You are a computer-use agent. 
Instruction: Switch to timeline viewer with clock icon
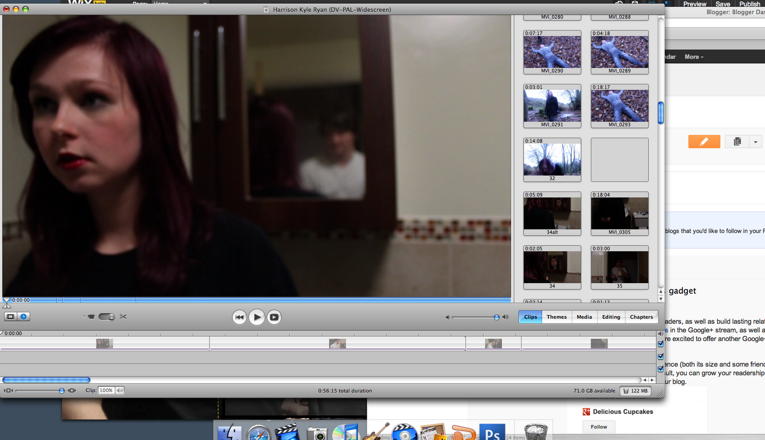22,316
